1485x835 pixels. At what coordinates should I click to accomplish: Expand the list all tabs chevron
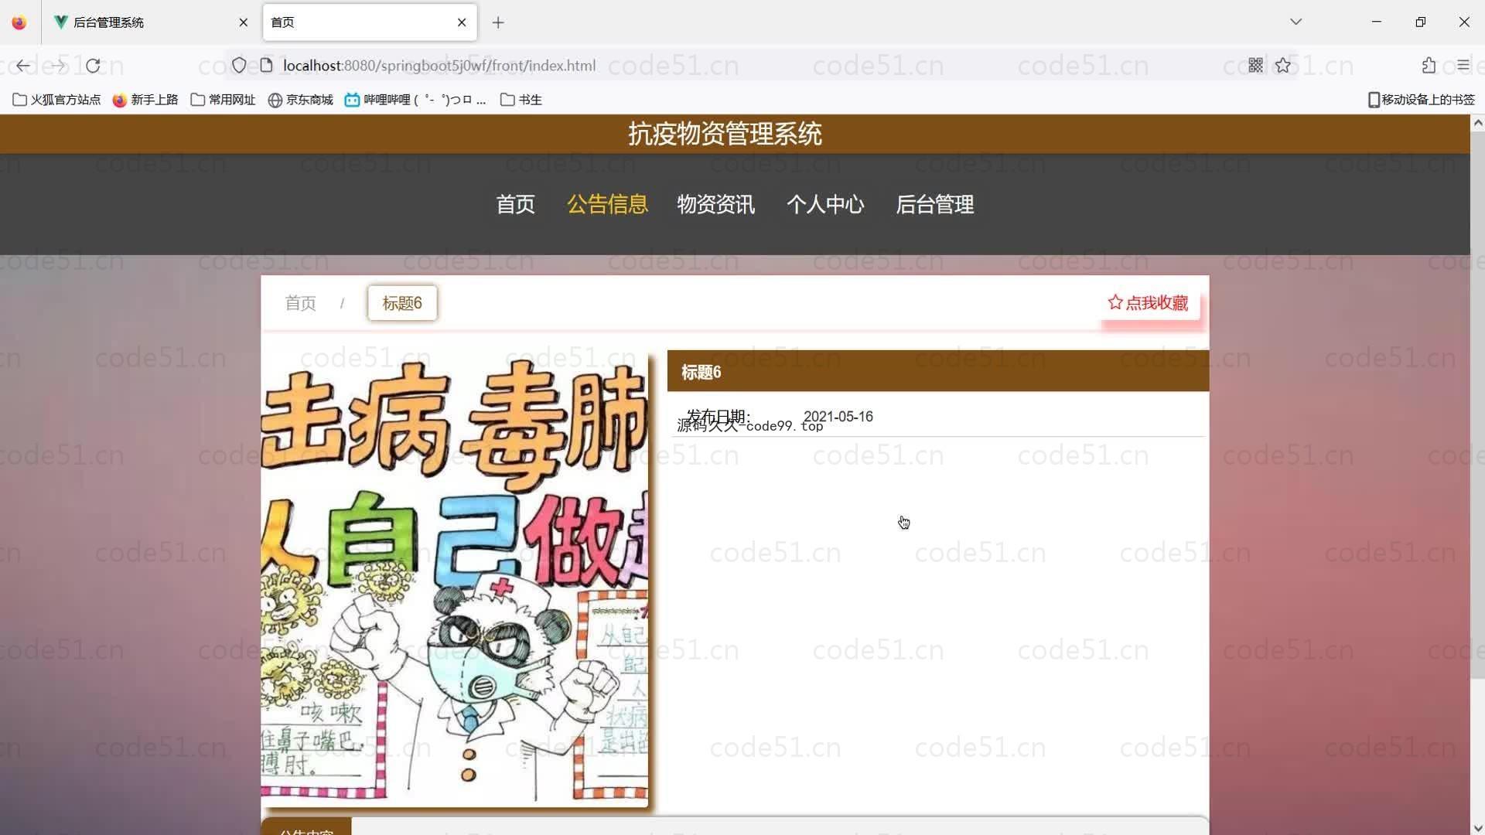pos(1296,22)
